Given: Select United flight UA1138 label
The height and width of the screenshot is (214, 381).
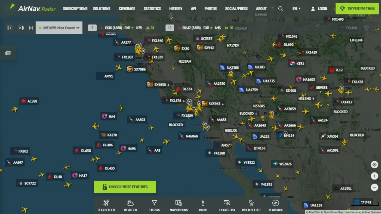Looking at the screenshot, I should tap(313, 205).
